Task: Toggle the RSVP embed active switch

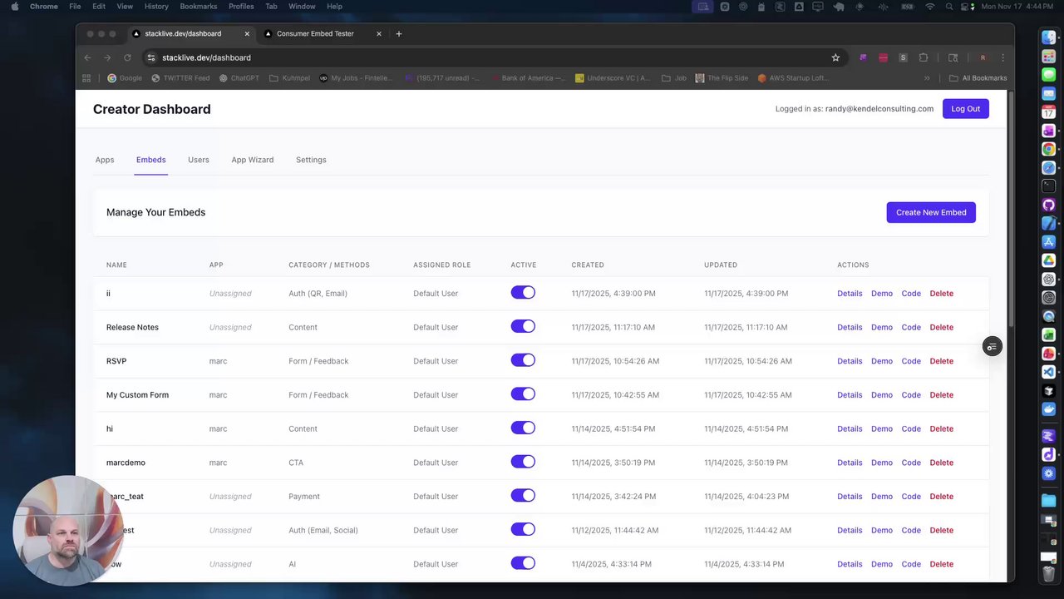Action: pos(523,360)
